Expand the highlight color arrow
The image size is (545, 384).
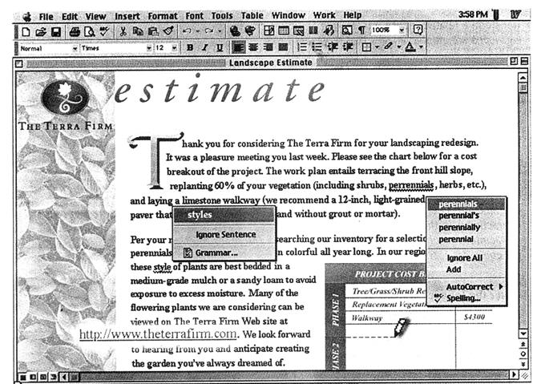[x=399, y=46]
